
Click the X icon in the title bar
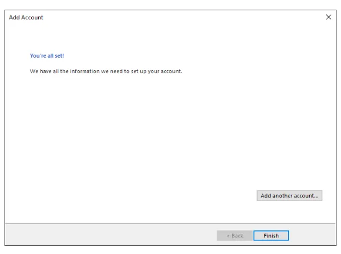pos(328,17)
